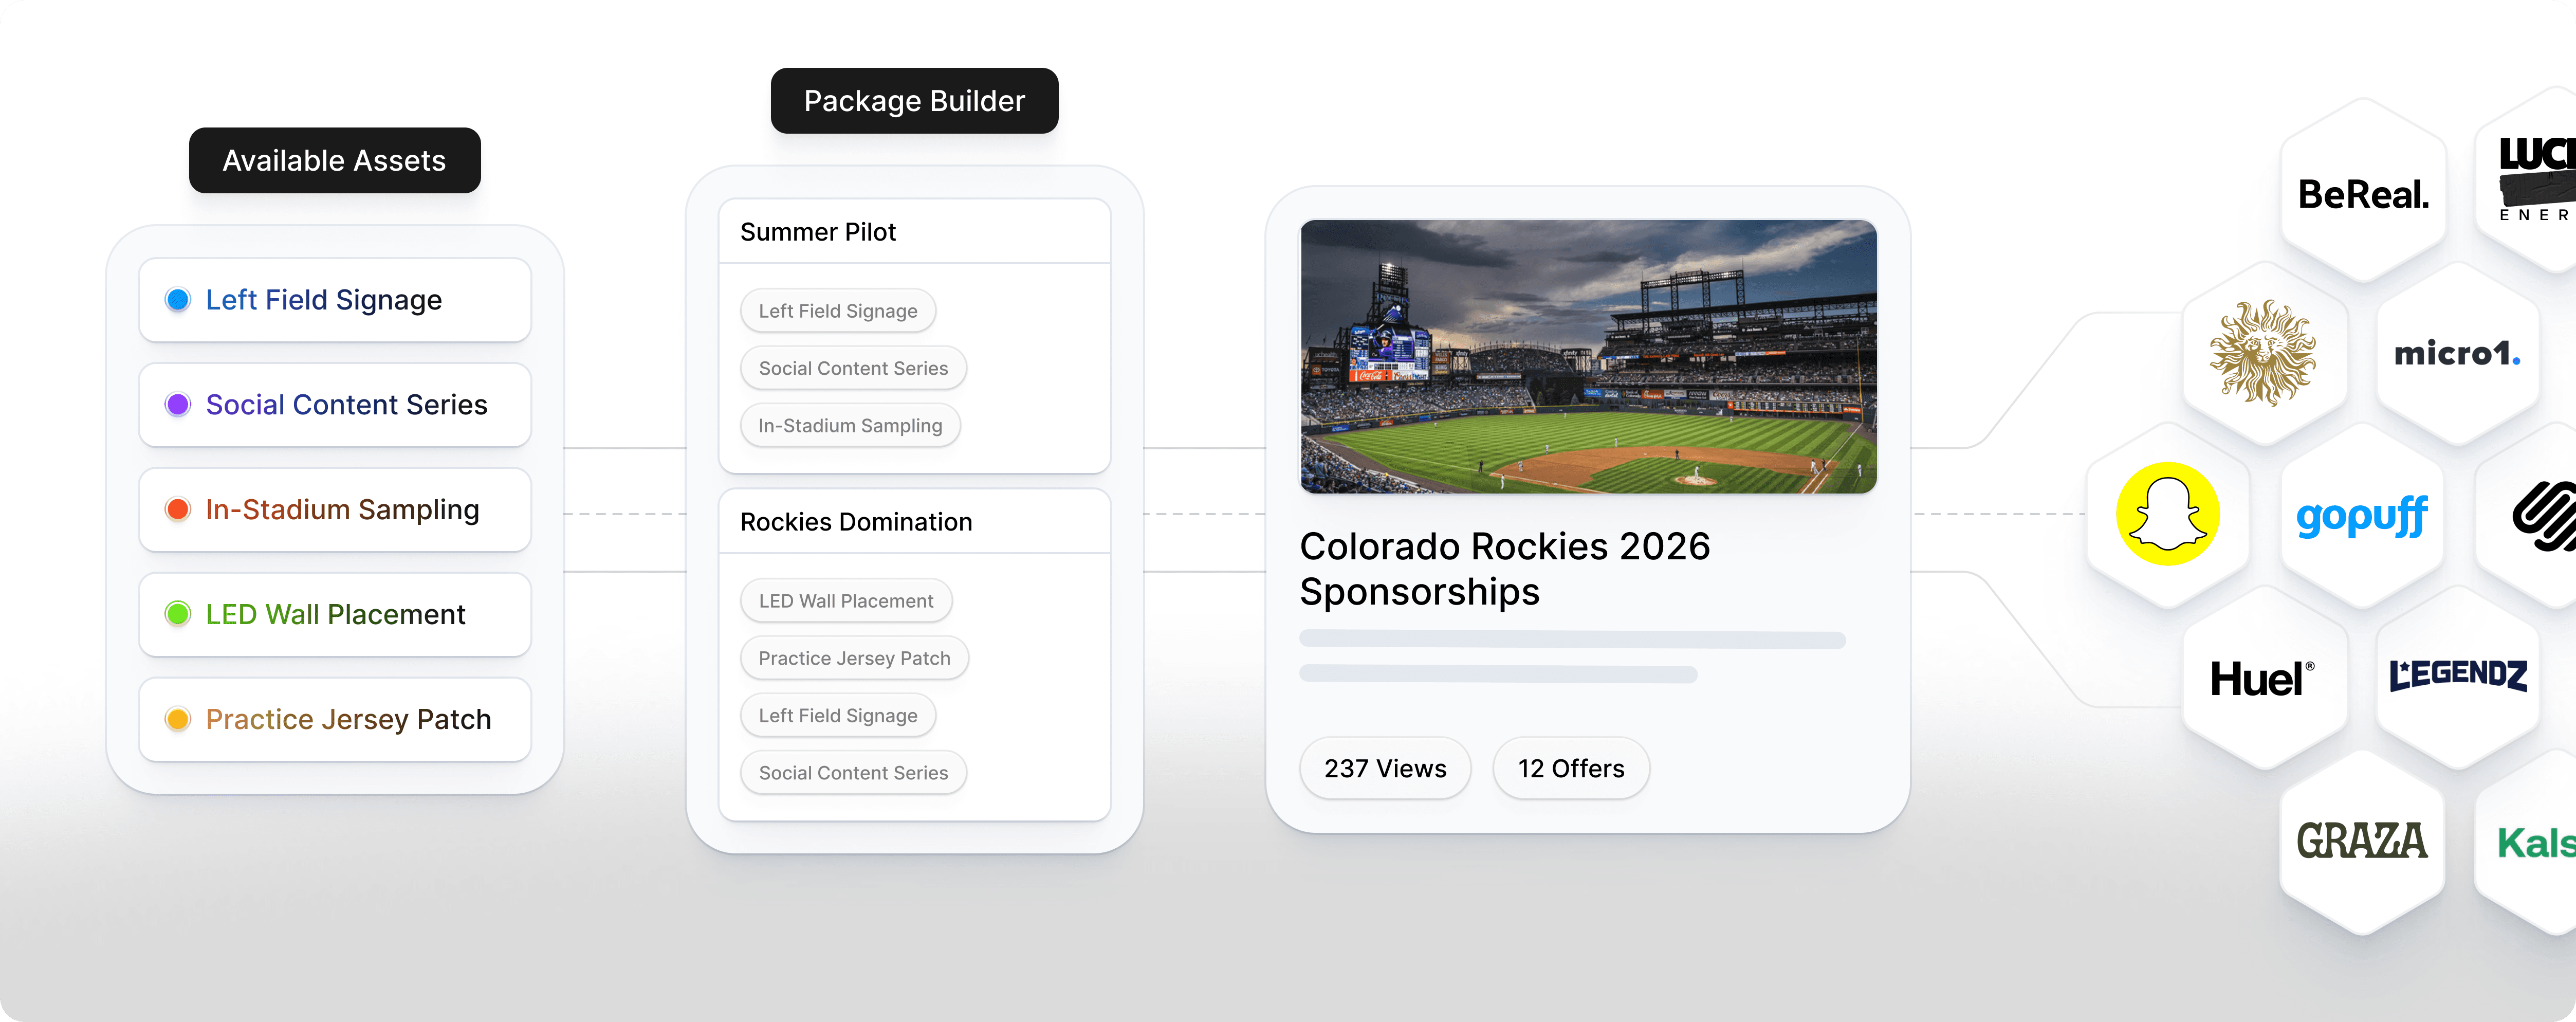2576x1022 pixels.
Task: Select the Social Content Series asset
Action: tap(335, 405)
